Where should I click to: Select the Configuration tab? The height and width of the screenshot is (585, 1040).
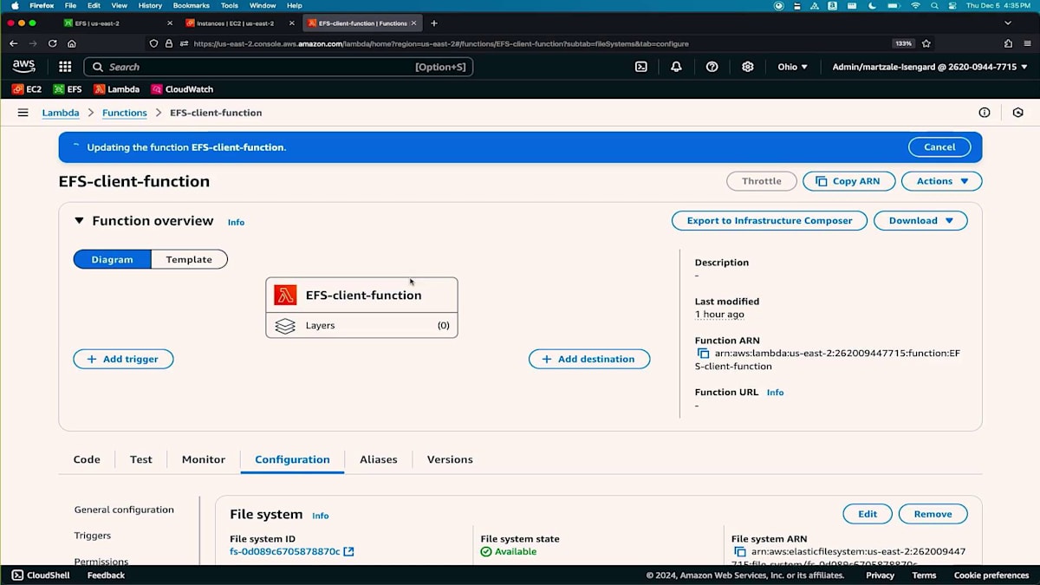[292, 459]
